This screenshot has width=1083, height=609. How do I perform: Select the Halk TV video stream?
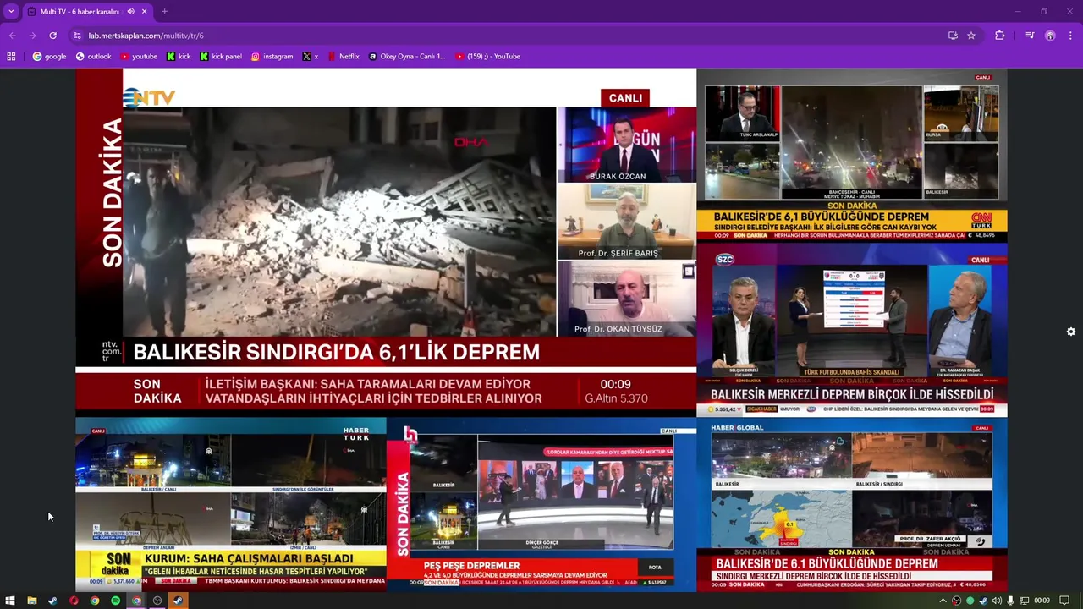point(541,504)
